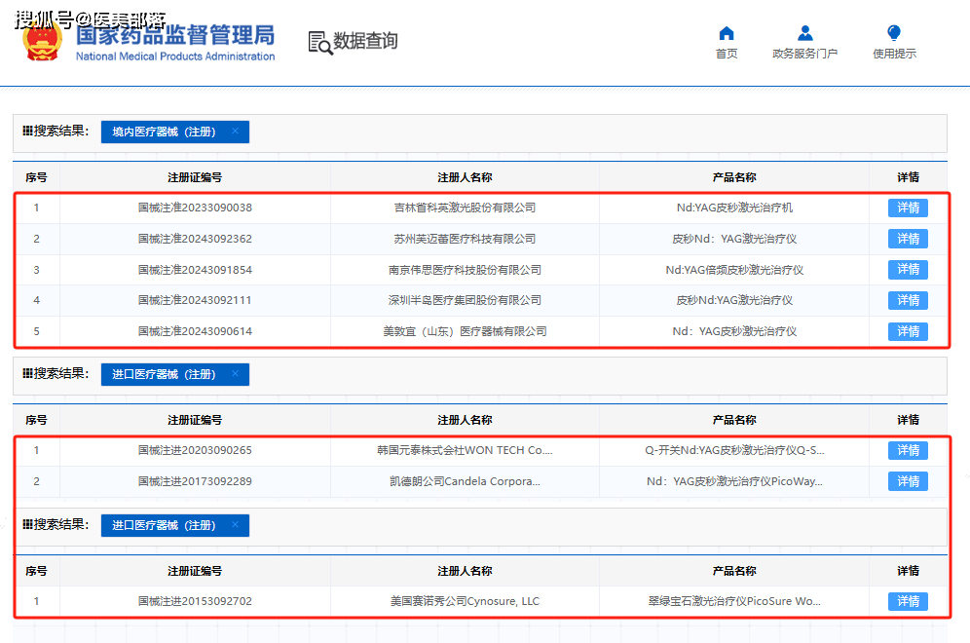Click the home icon above 首页
The height and width of the screenshot is (643, 970).
[727, 33]
